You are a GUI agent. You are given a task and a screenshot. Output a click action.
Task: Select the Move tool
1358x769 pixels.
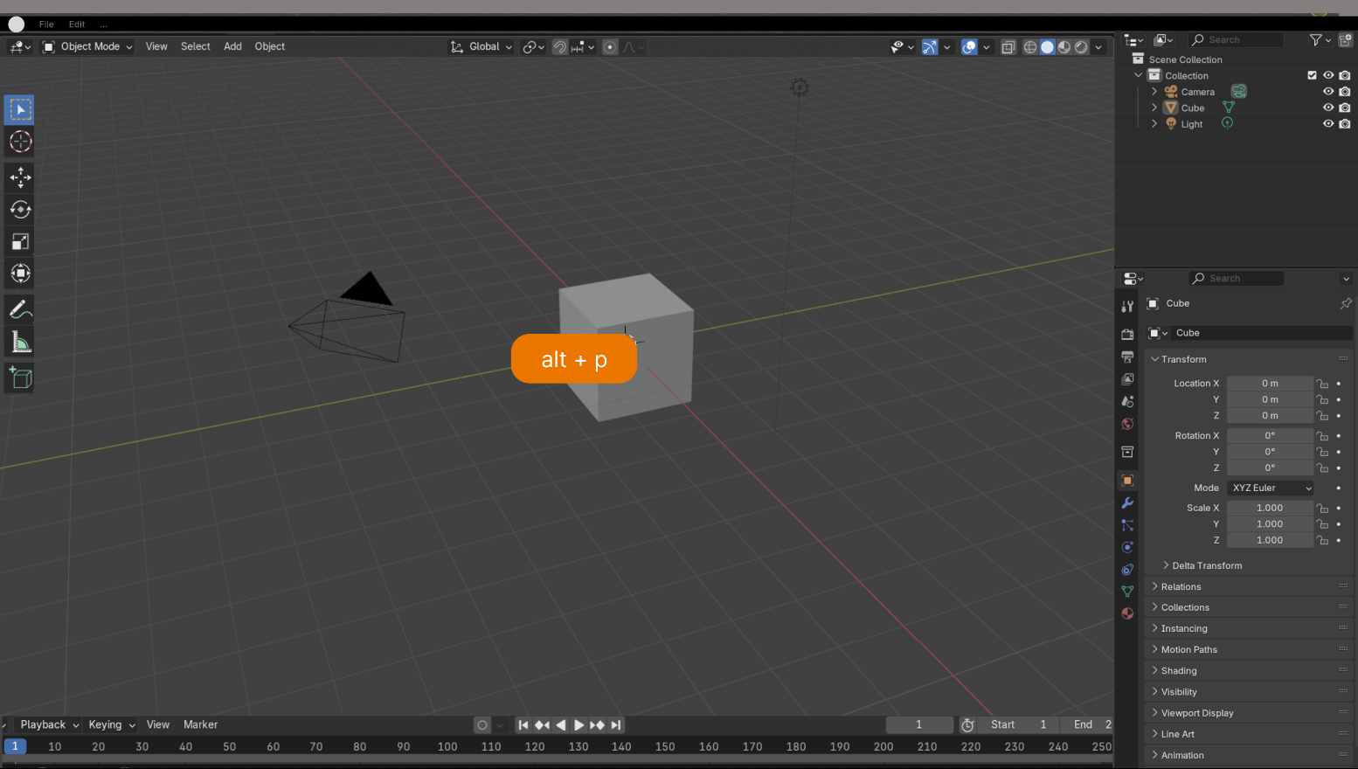[x=19, y=177]
